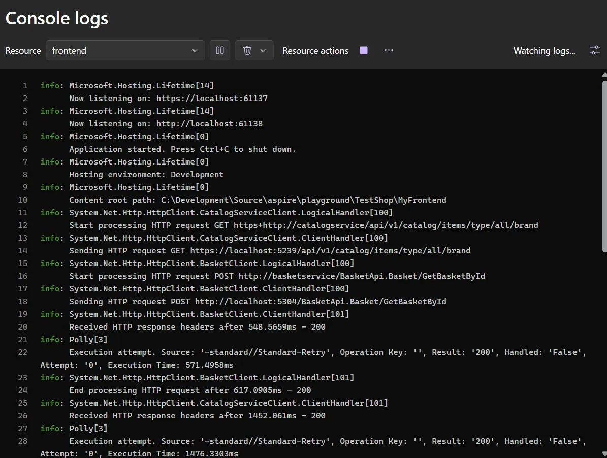Open the overflow menu via the ellipsis icon
The image size is (607, 458).
(389, 50)
